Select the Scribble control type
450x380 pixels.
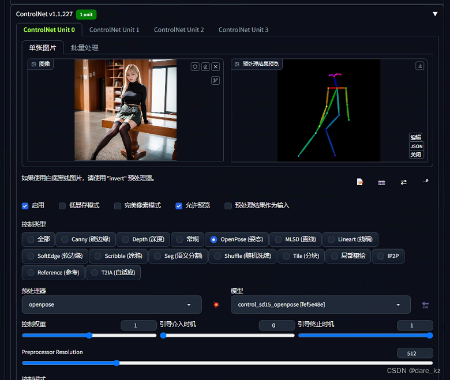click(118, 256)
